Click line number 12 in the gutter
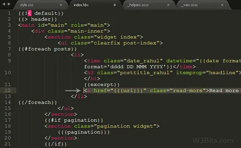Image resolution: width=241 pixels, height=148 pixels. (x=8, y=90)
